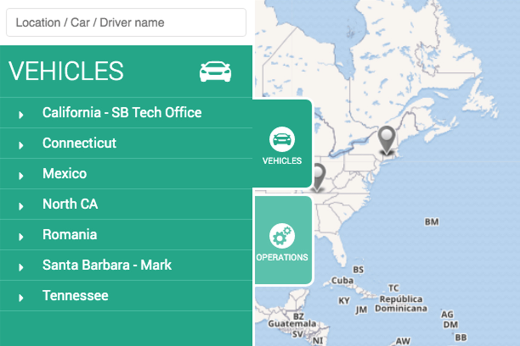
Task: Select the map pin near Connecticut coast
Action: [387, 140]
